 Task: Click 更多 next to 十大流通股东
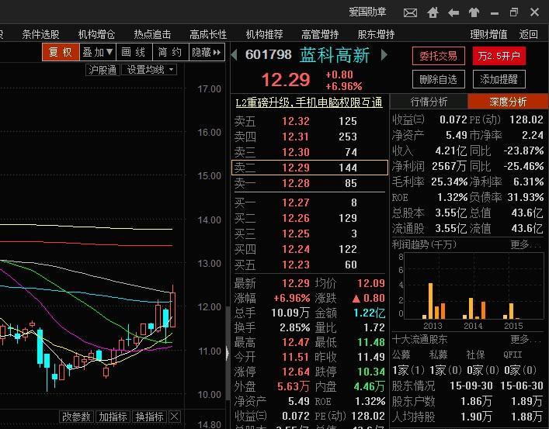click(526, 339)
